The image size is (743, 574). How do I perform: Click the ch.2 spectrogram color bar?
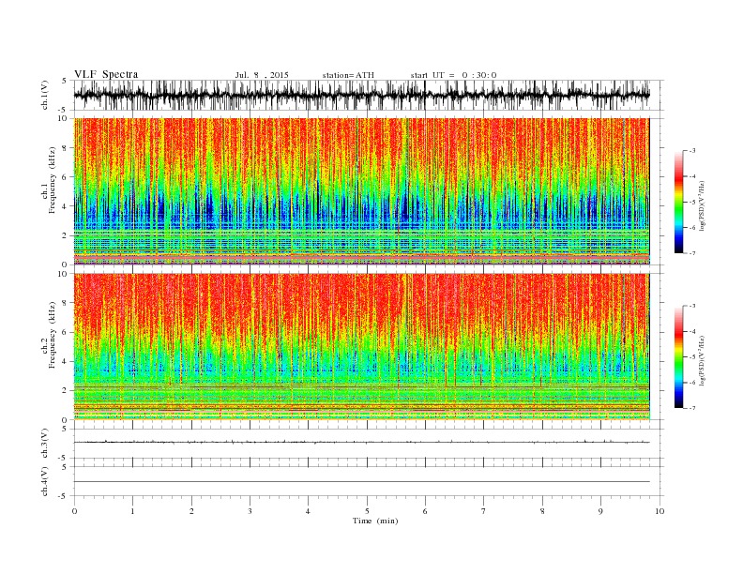pyautogui.click(x=678, y=356)
